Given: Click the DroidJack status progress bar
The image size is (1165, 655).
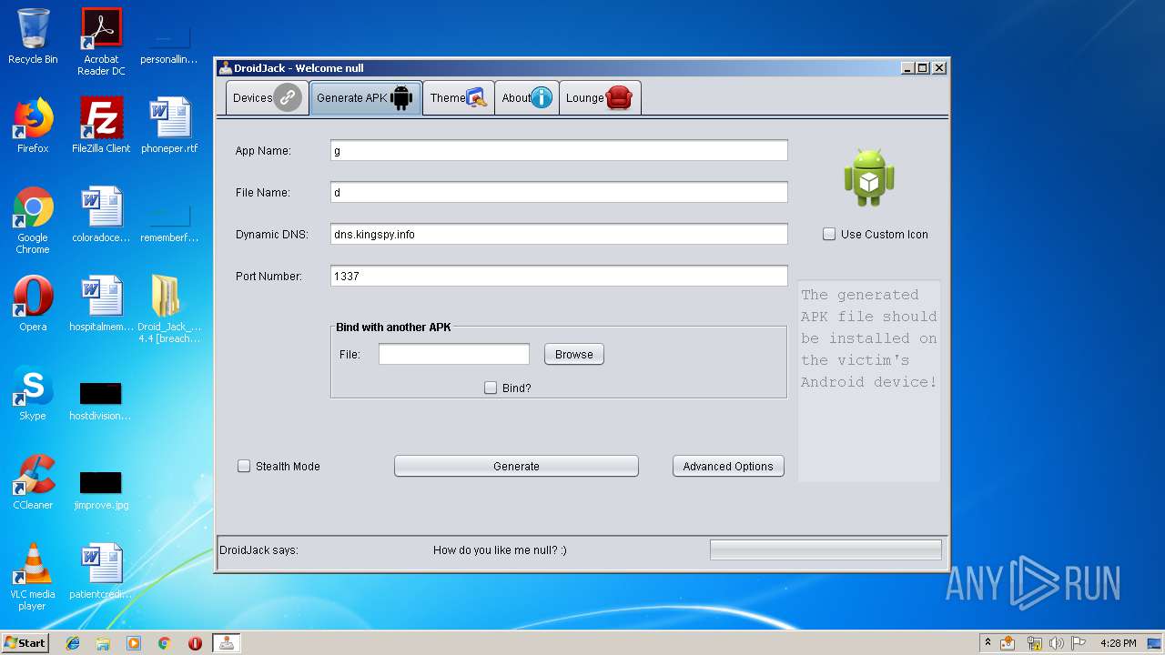Looking at the screenshot, I should coord(826,549).
